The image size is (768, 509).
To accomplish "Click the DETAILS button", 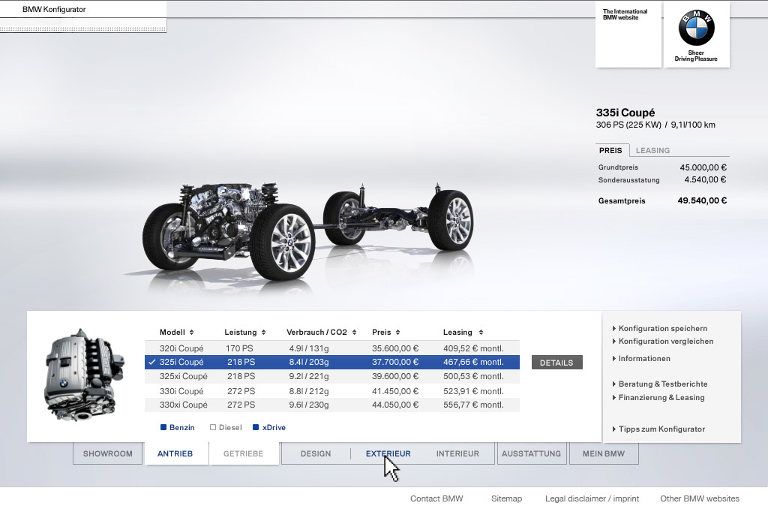I will (x=557, y=363).
